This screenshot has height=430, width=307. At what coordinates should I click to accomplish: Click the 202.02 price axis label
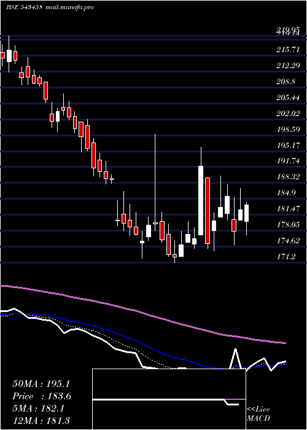289,113
